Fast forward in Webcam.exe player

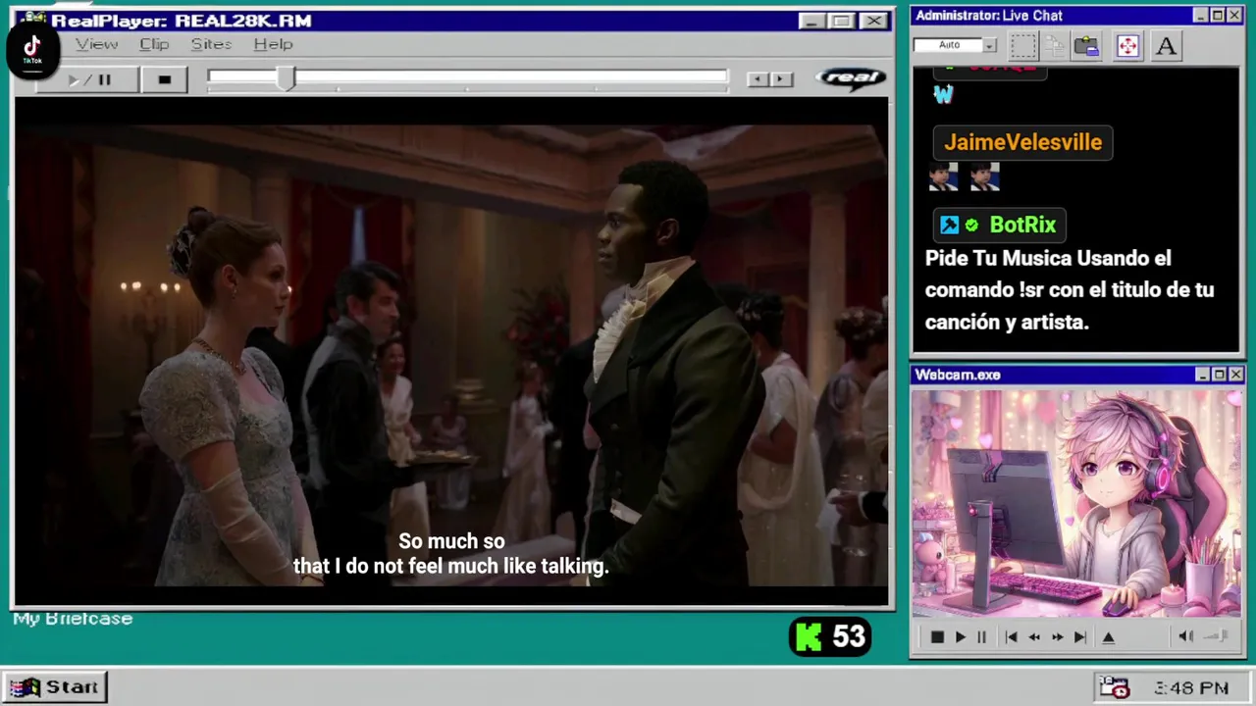pyautogui.click(x=1058, y=637)
